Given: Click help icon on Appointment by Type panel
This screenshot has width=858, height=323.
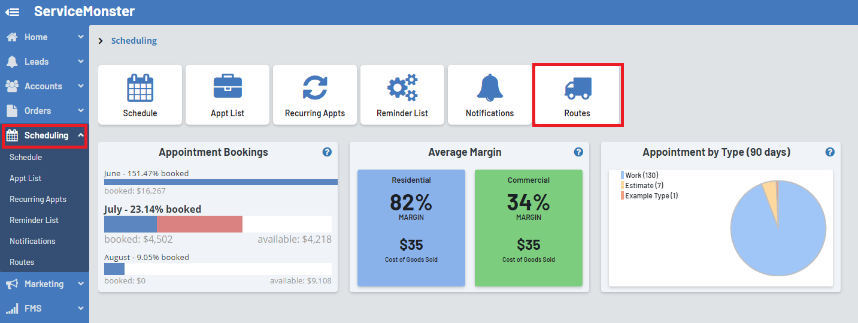Looking at the screenshot, I should pos(830,152).
